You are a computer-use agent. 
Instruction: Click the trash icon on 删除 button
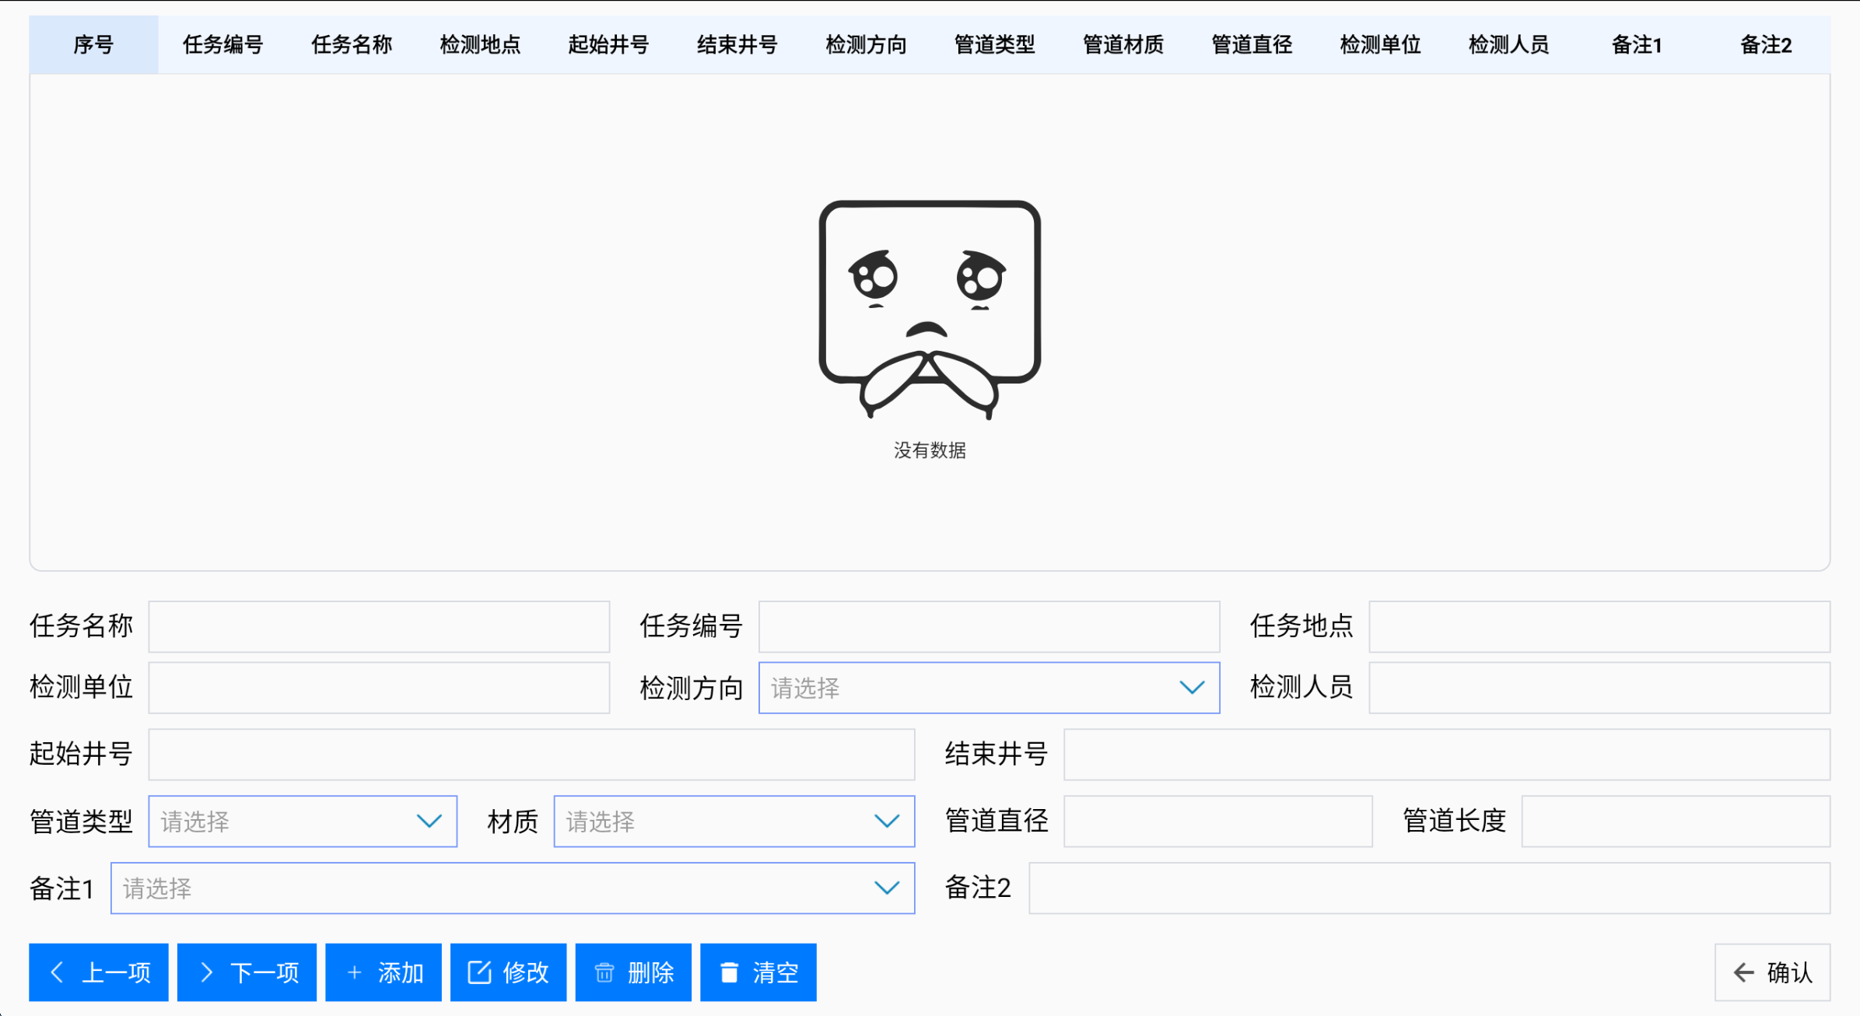[604, 972]
